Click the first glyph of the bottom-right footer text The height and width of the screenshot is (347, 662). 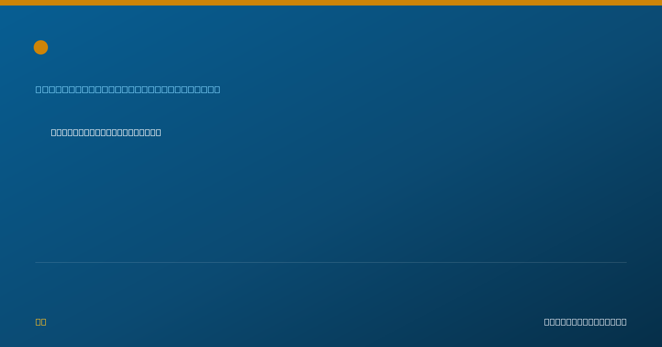tap(547, 322)
